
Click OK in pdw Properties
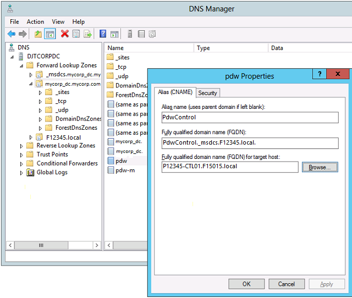click(246, 284)
